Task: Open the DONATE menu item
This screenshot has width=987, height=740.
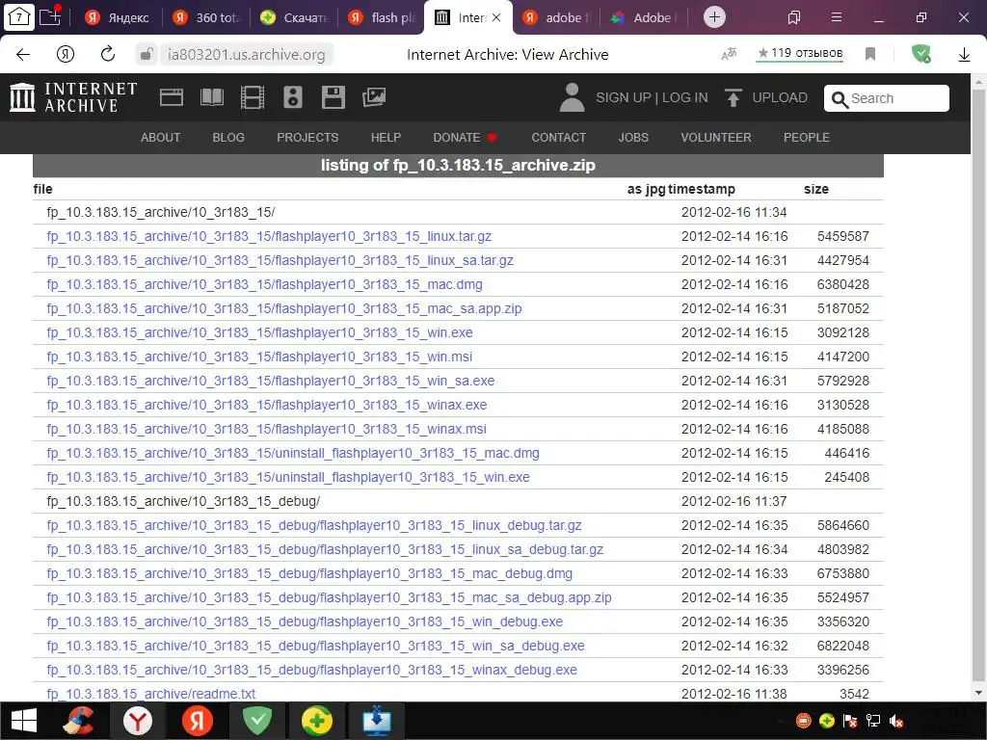Action: point(465,137)
